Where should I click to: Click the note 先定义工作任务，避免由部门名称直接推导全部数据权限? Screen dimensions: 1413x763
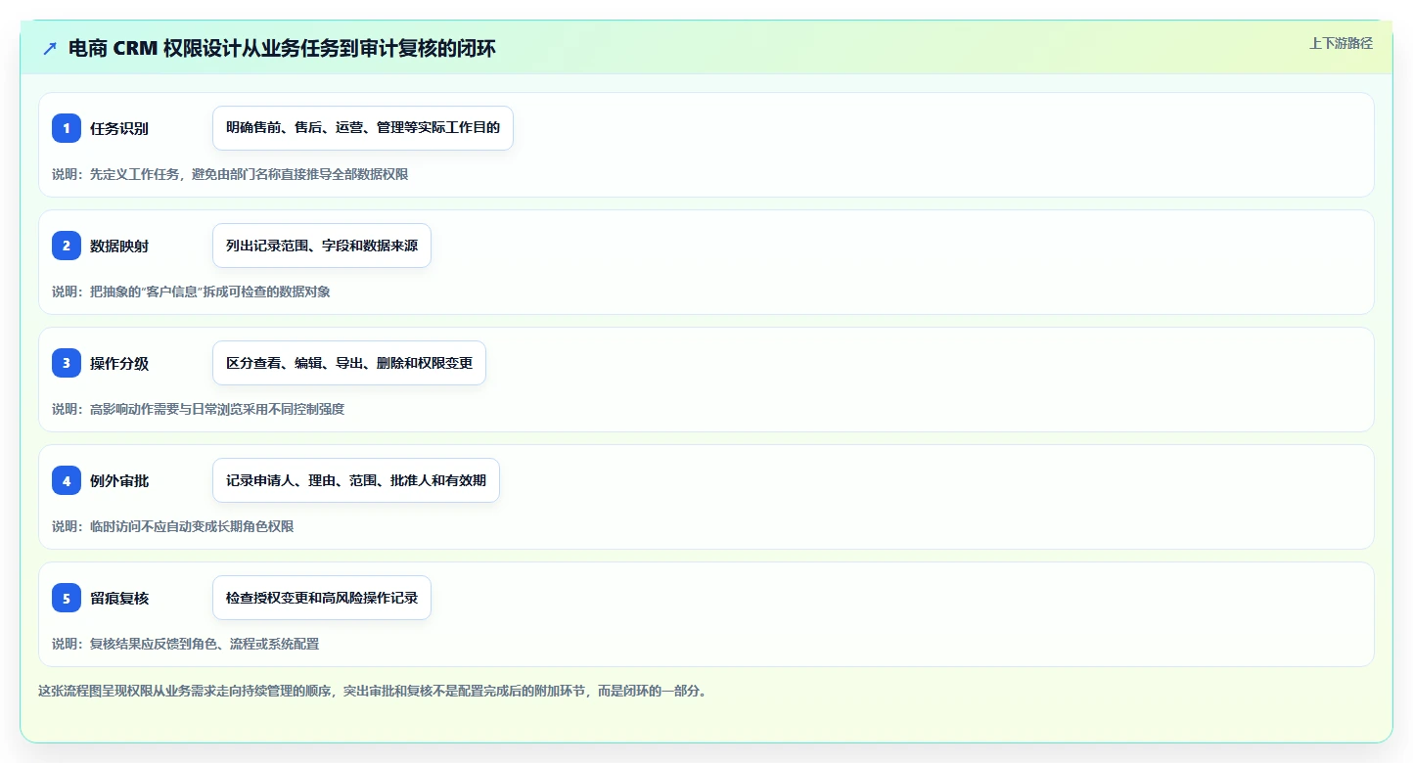click(249, 174)
